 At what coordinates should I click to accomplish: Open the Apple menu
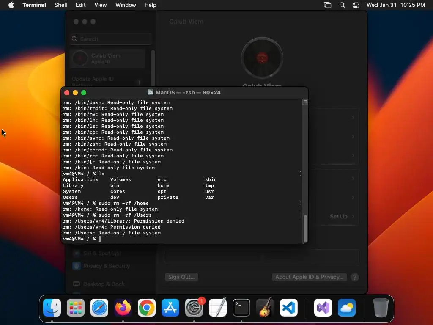pyautogui.click(x=11, y=5)
